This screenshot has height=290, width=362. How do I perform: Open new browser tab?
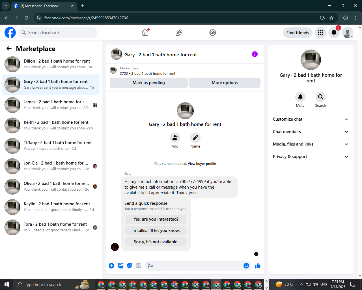[83, 6]
